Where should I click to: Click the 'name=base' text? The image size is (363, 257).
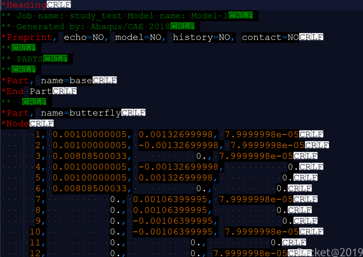[x=67, y=80]
